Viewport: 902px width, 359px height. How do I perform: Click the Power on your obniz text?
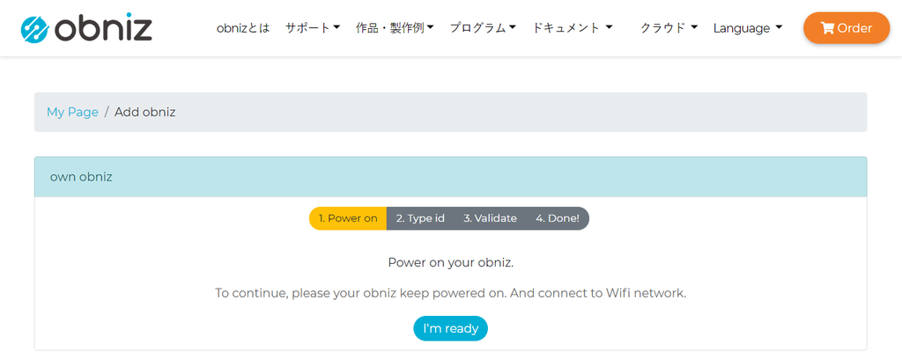click(x=450, y=263)
